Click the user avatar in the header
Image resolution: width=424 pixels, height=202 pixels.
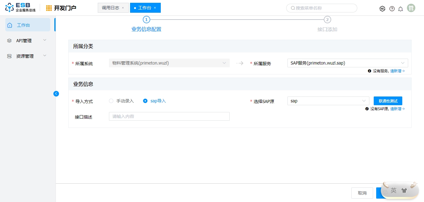point(411,8)
